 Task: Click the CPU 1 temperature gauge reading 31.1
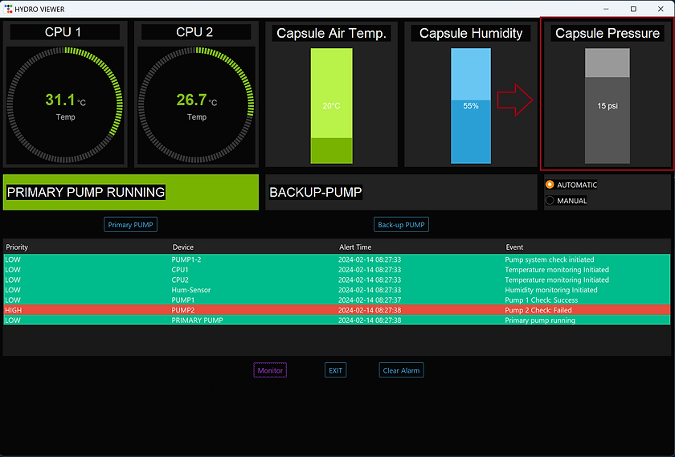pos(65,105)
